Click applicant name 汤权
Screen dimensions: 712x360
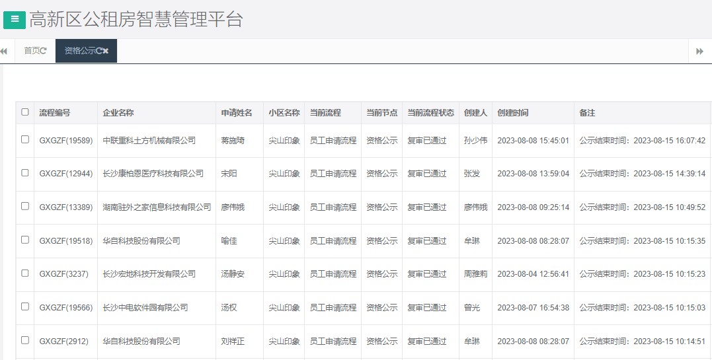tap(229, 307)
